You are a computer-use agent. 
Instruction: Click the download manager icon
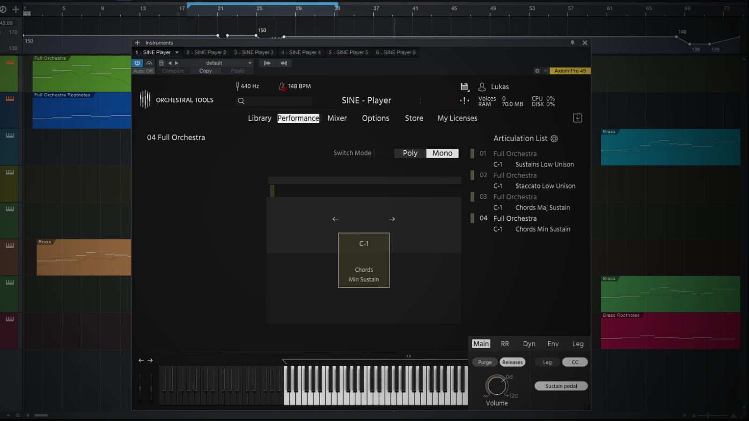pyautogui.click(x=578, y=118)
